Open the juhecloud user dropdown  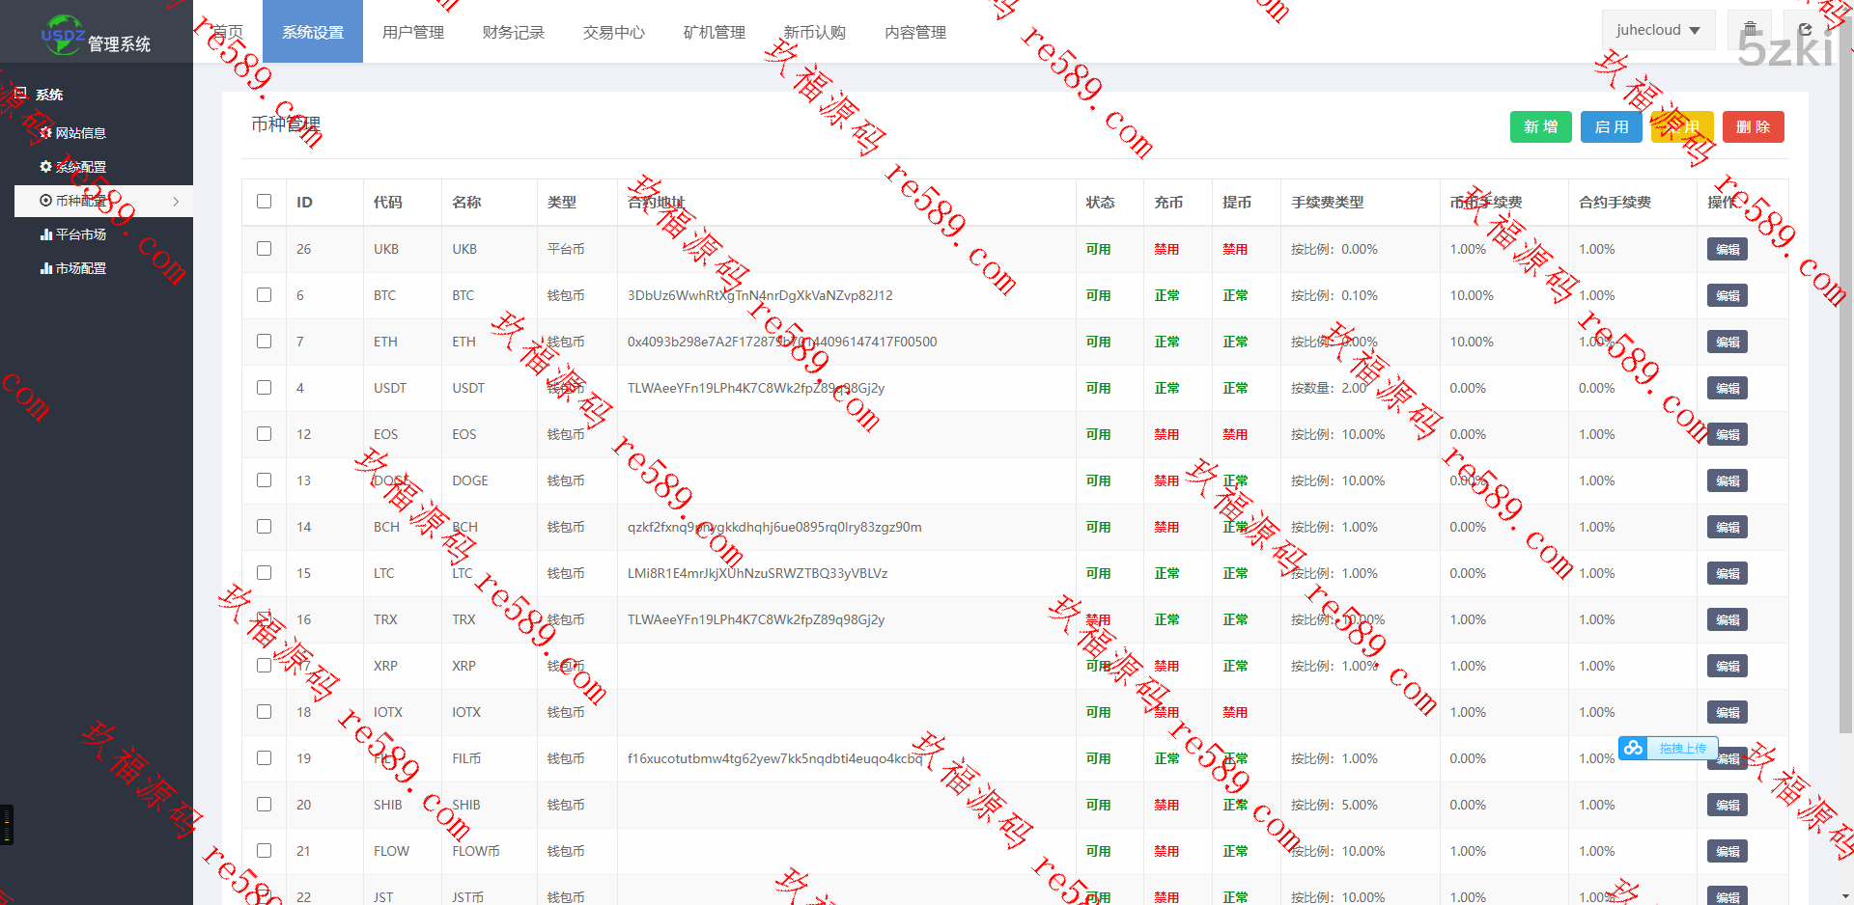1657,30
